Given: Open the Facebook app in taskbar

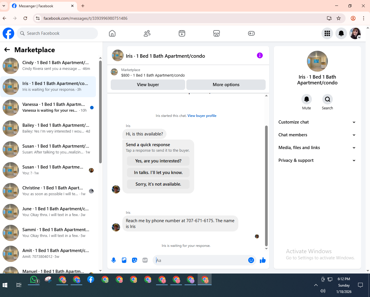Looking at the screenshot, I should pos(91,280).
